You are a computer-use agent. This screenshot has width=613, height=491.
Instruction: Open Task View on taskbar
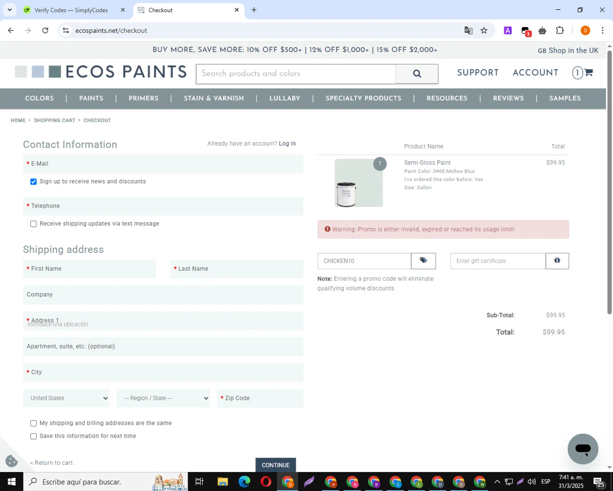(199, 482)
